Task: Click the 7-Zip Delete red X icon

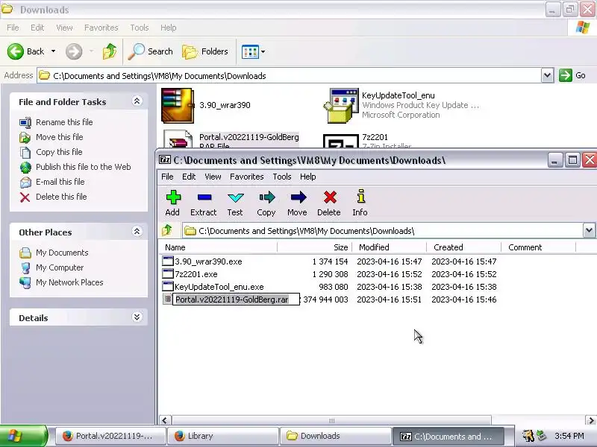Action: coord(330,197)
